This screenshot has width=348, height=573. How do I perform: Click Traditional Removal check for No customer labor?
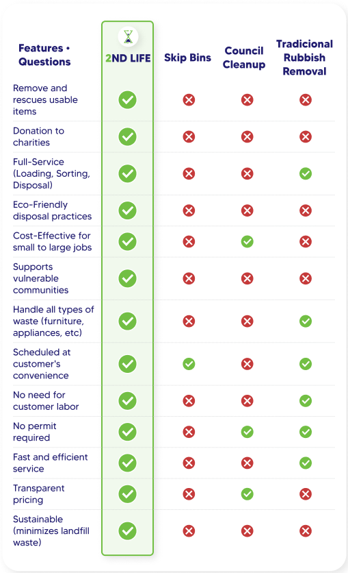(x=306, y=401)
